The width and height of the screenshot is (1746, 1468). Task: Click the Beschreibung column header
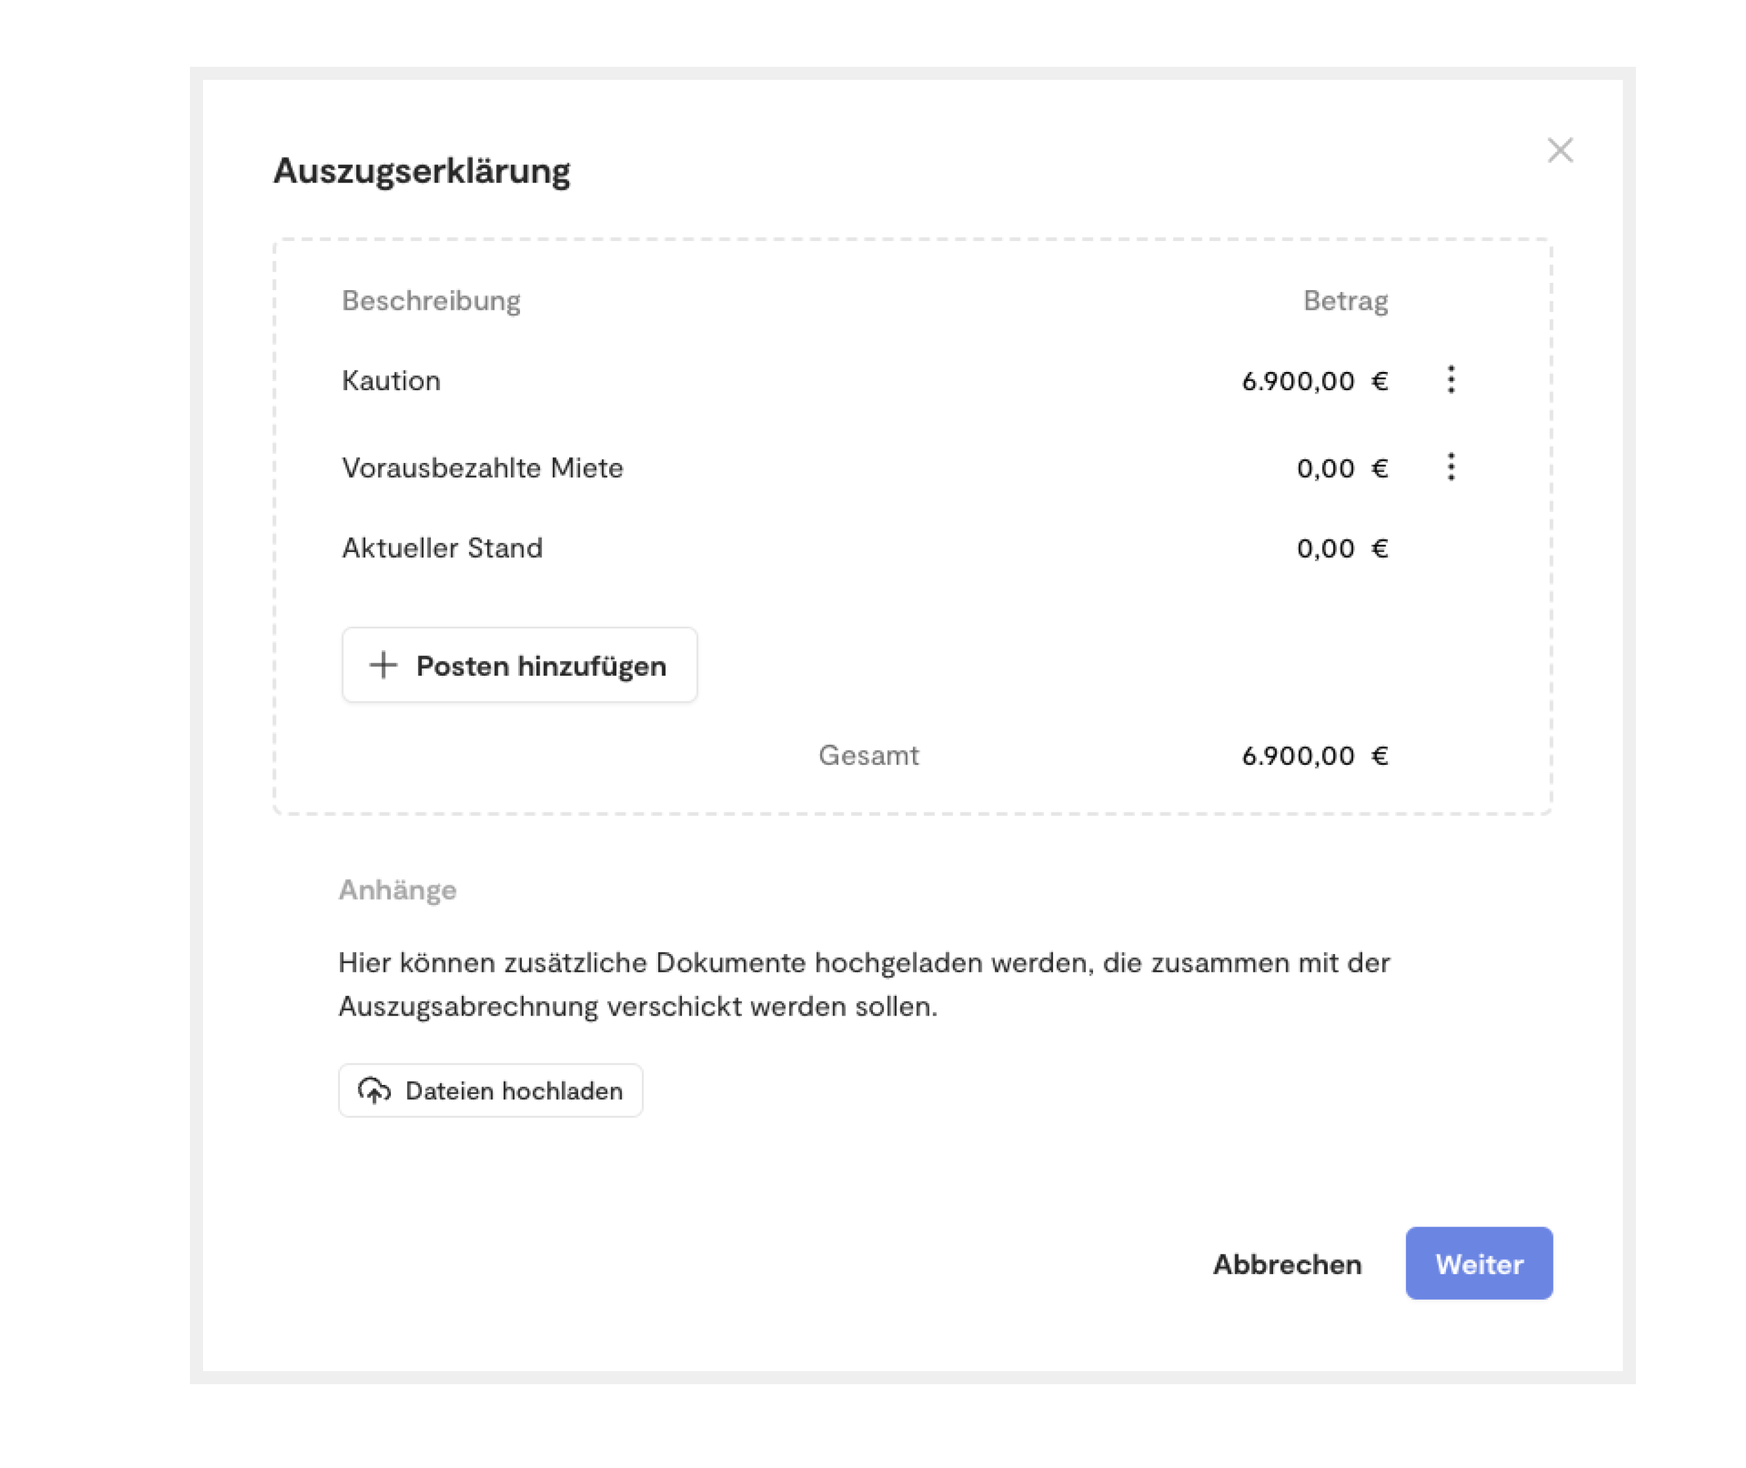[431, 301]
